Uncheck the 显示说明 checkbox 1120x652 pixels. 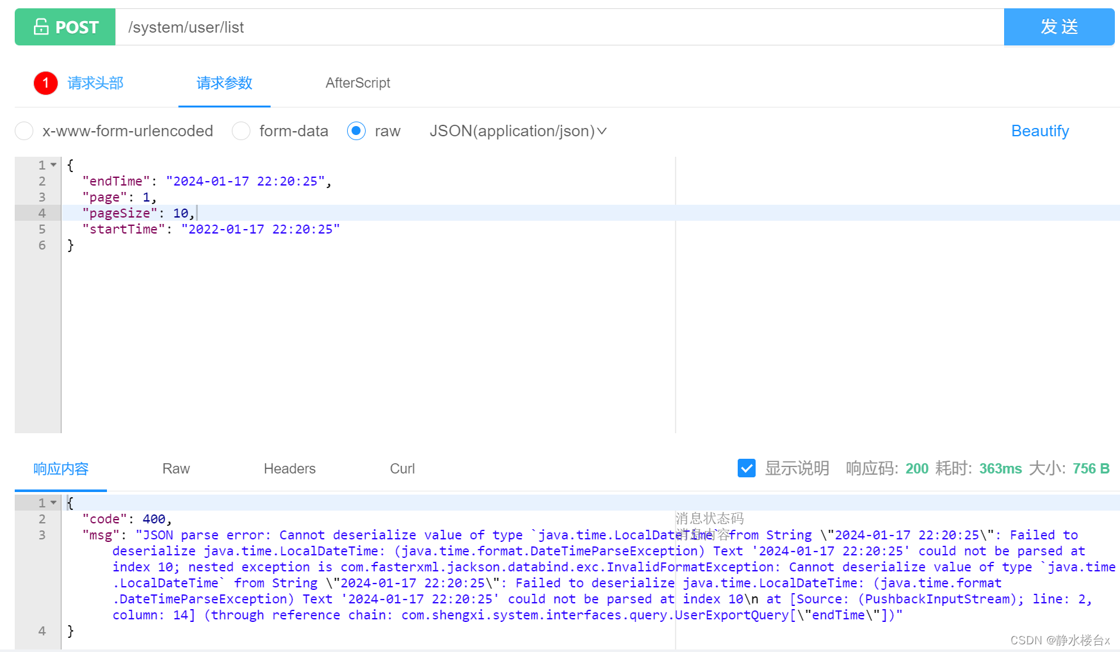pyautogui.click(x=746, y=468)
